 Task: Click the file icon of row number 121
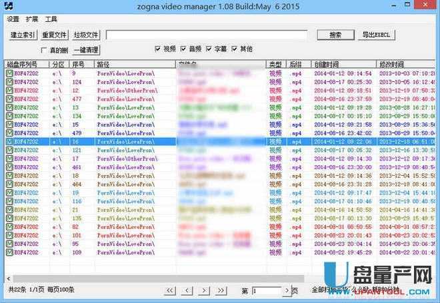coord(9,150)
